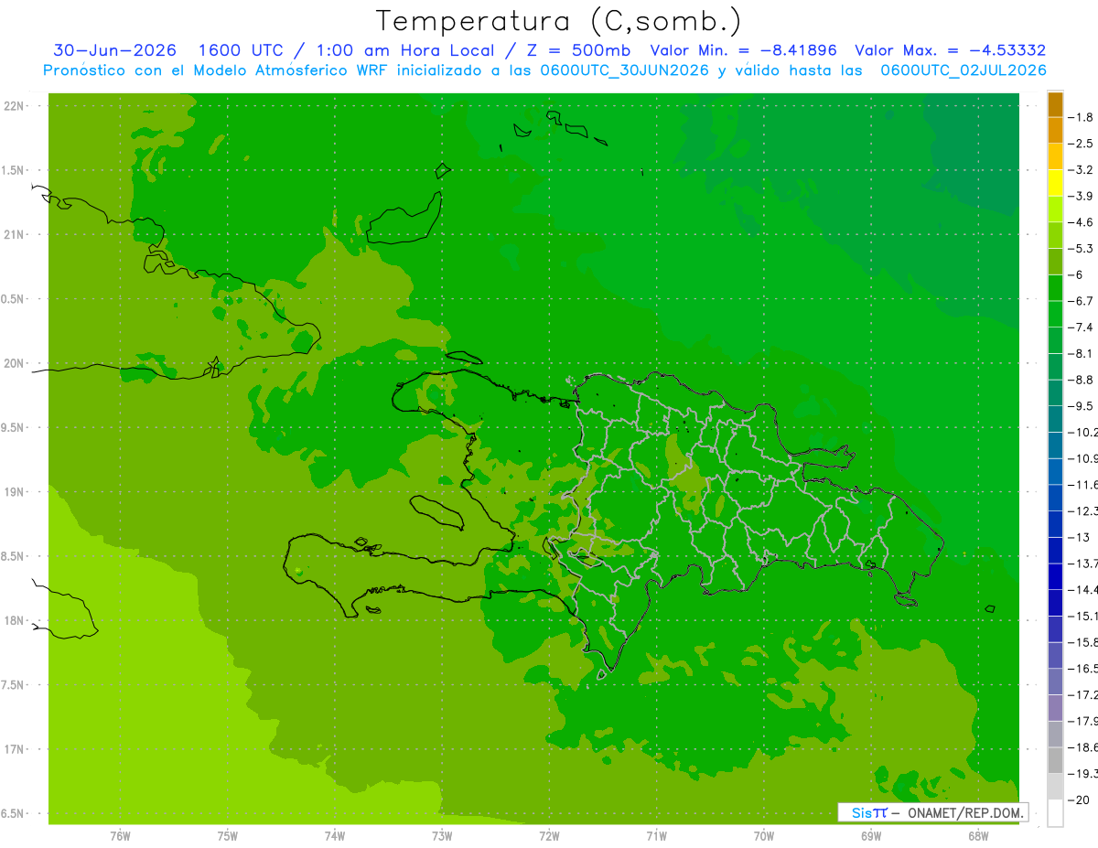Click the '17N' latitude axis label
The image size is (1098, 848).
click(16, 749)
